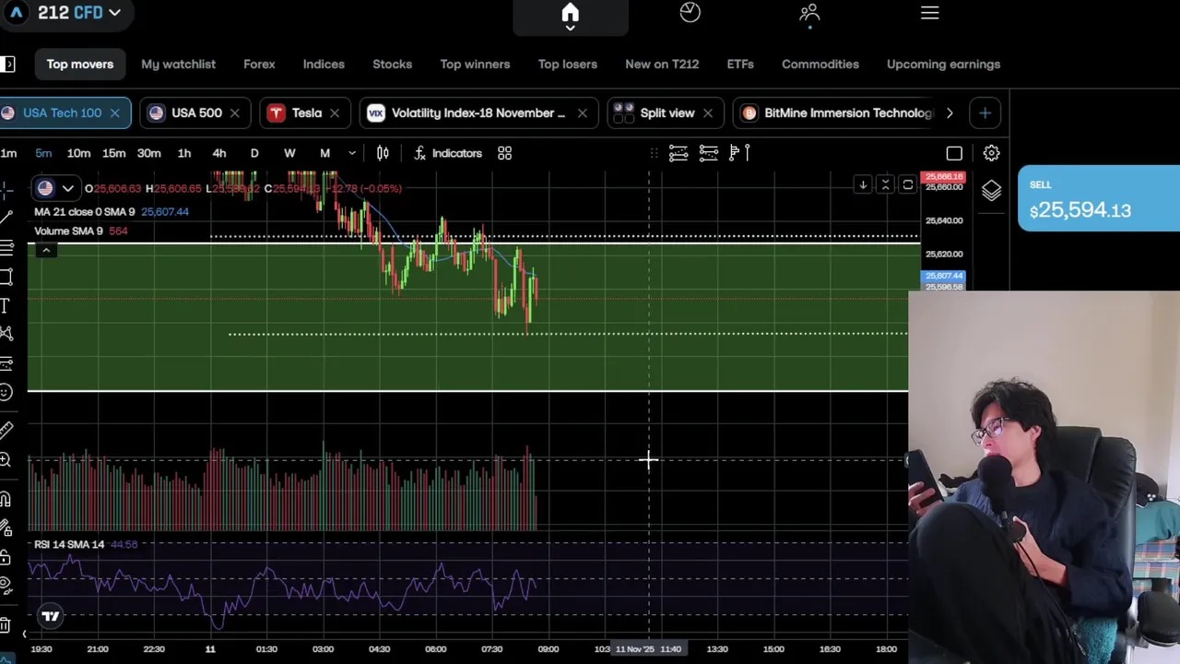Open chart settings gear
Viewport: 1180px width, 664px height.
point(991,153)
